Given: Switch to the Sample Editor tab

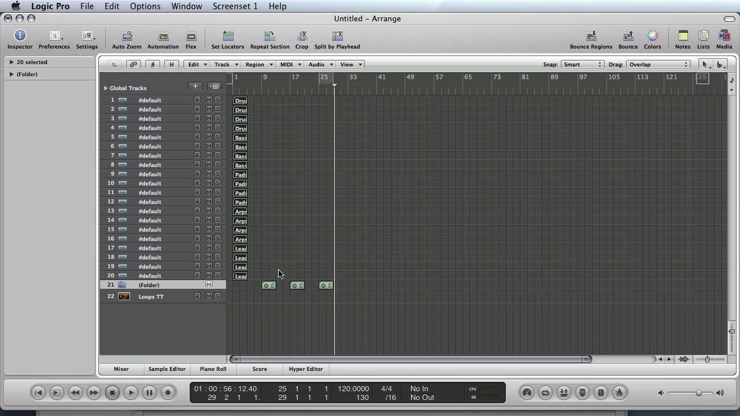Looking at the screenshot, I should [x=167, y=369].
